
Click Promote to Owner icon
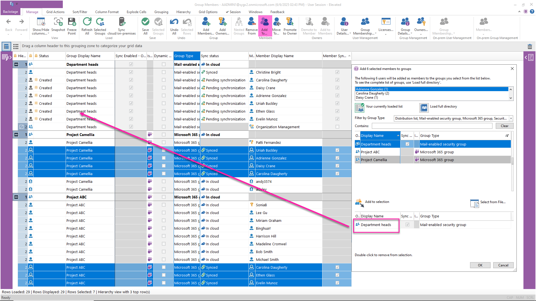click(x=290, y=22)
